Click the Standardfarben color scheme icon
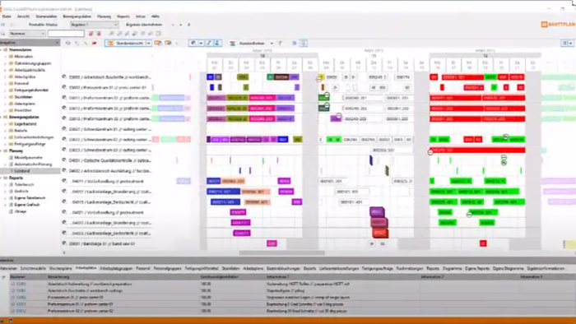Image resolution: width=576 pixels, height=324 pixels. coord(233,44)
